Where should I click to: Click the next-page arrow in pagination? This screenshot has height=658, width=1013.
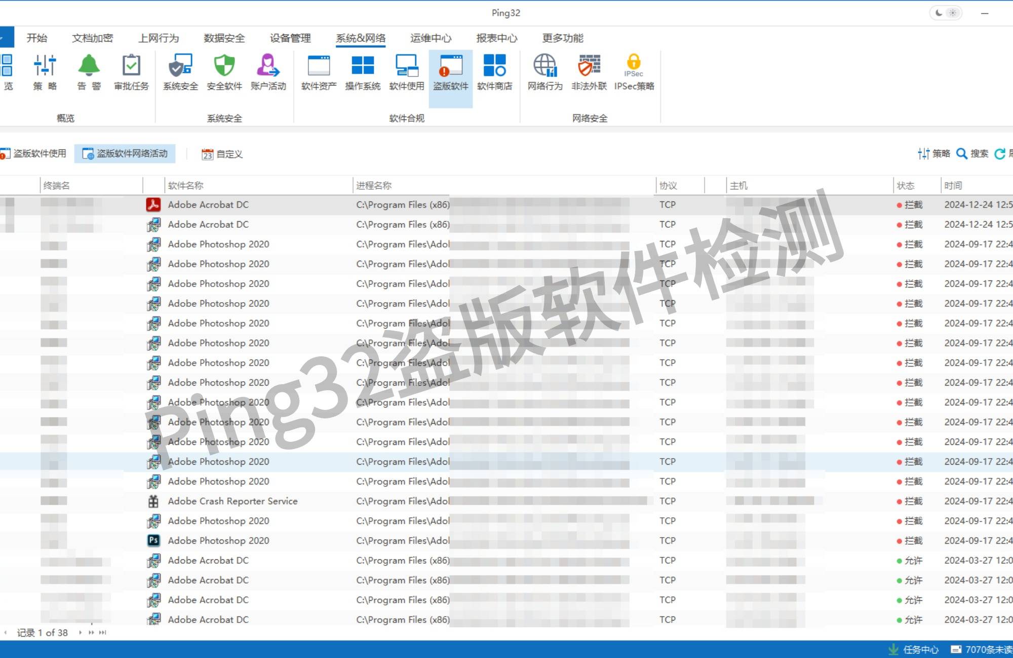80,632
